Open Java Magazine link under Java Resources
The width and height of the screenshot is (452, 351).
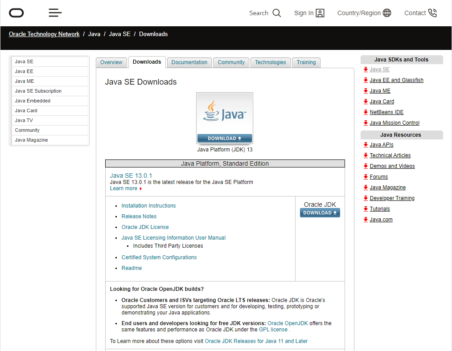[x=387, y=187]
